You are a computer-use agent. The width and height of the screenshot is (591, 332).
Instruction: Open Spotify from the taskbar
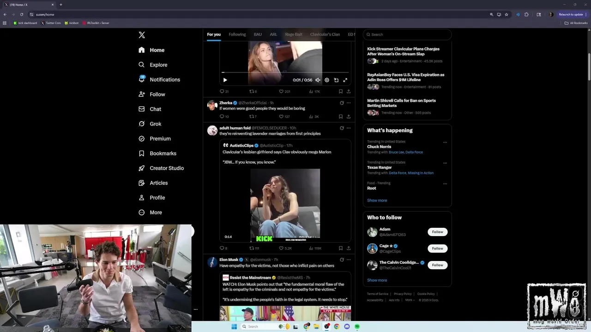coord(357,326)
